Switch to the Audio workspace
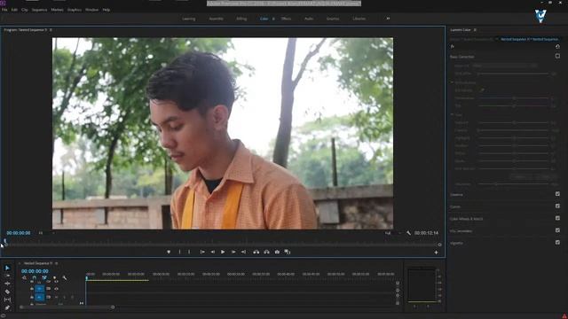Screen dimensions: 568x319 point(309,19)
